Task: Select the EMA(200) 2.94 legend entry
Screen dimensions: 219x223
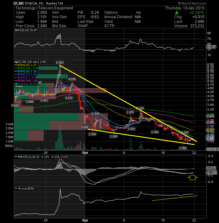Action: tap(26, 68)
